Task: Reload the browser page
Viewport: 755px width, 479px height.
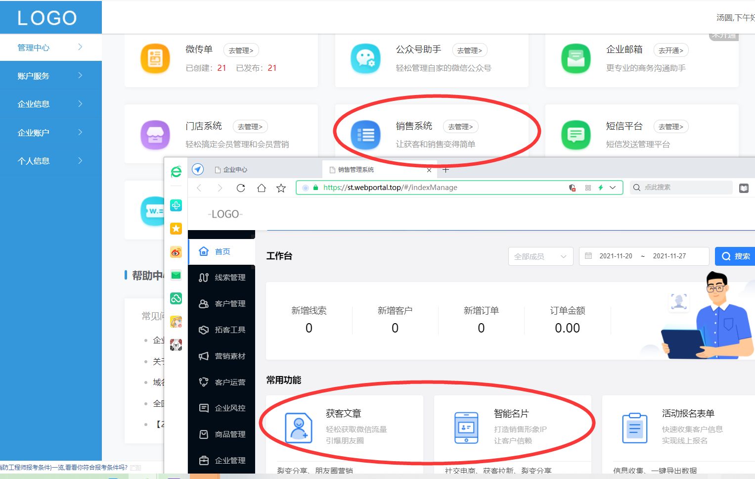Action: [x=241, y=188]
